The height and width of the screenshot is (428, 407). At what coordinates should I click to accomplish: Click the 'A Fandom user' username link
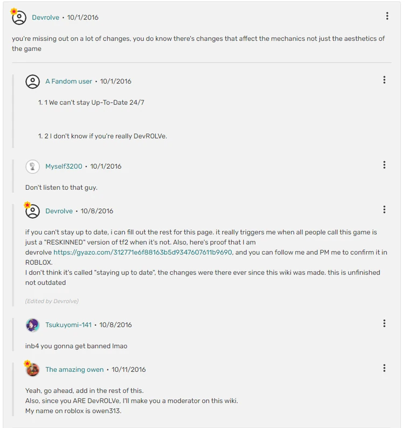coord(68,81)
